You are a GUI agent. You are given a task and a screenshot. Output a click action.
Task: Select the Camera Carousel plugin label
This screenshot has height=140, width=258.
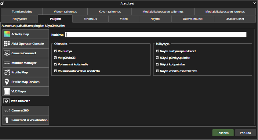coord(24,53)
